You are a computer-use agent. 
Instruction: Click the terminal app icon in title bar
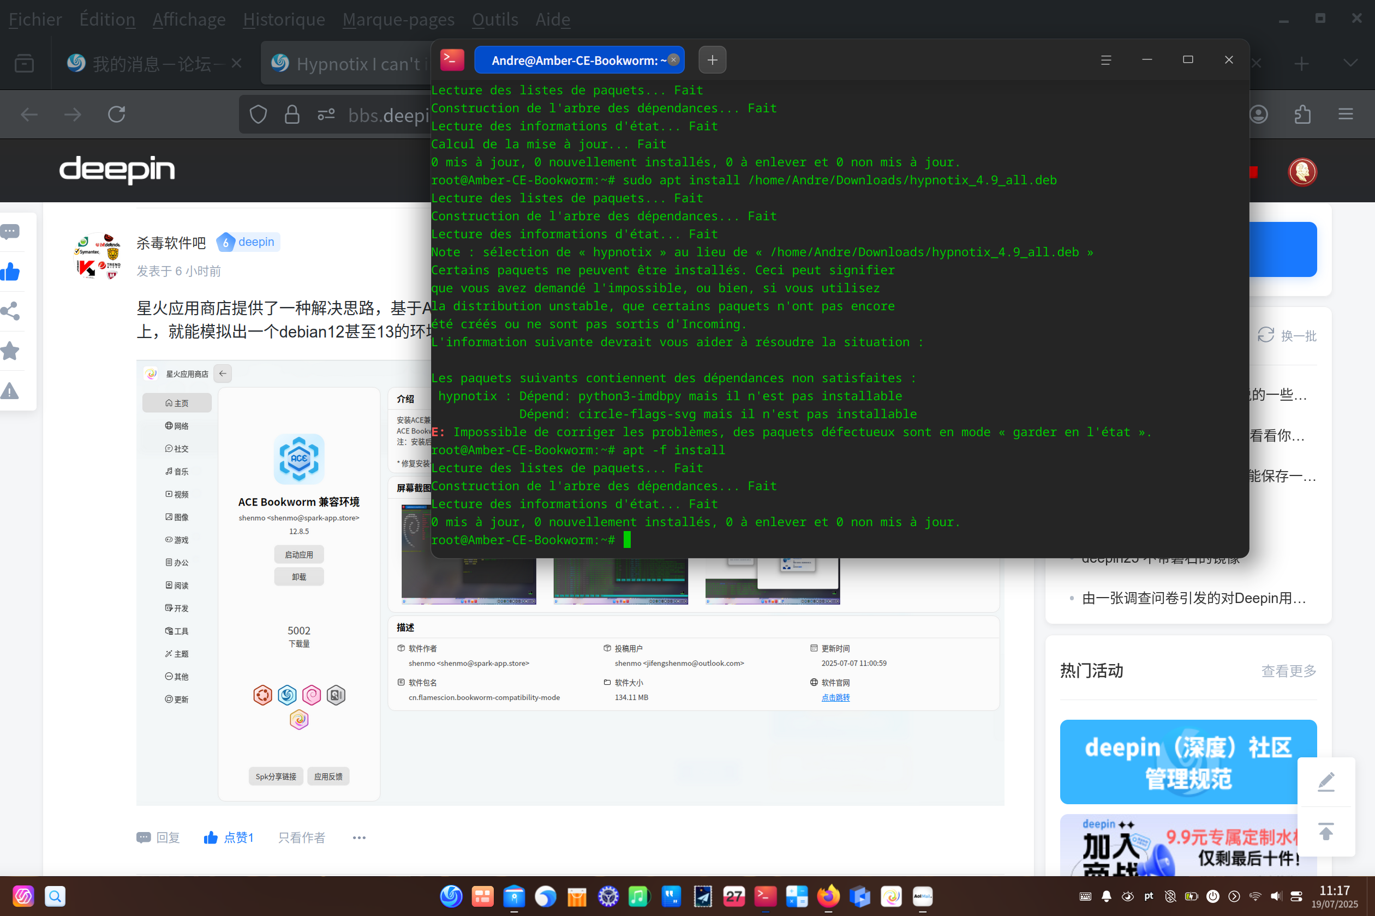click(x=452, y=59)
